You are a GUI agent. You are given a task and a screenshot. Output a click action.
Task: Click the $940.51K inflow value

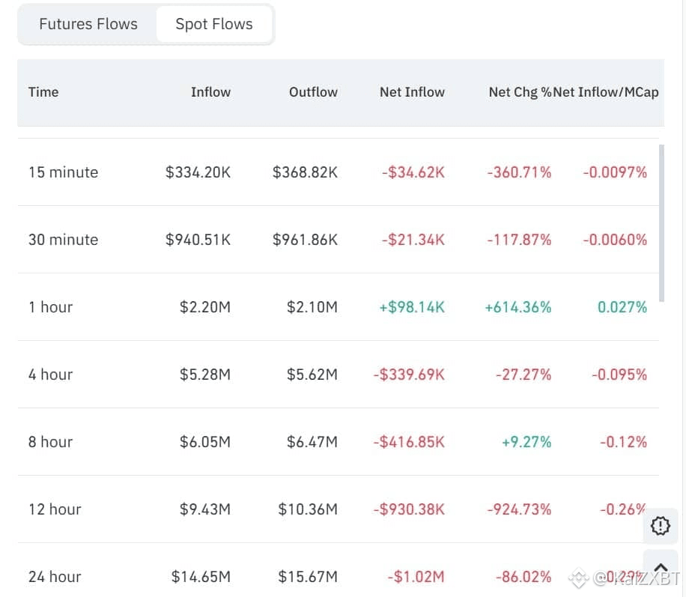(x=198, y=240)
